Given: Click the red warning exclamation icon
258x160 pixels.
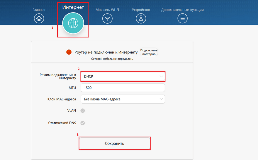Looking at the screenshot, I should 69,52.
